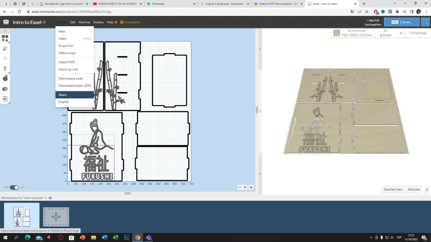Open Chrome extensions puzzle icon
The height and width of the screenshot is (242, 431).
397,11
